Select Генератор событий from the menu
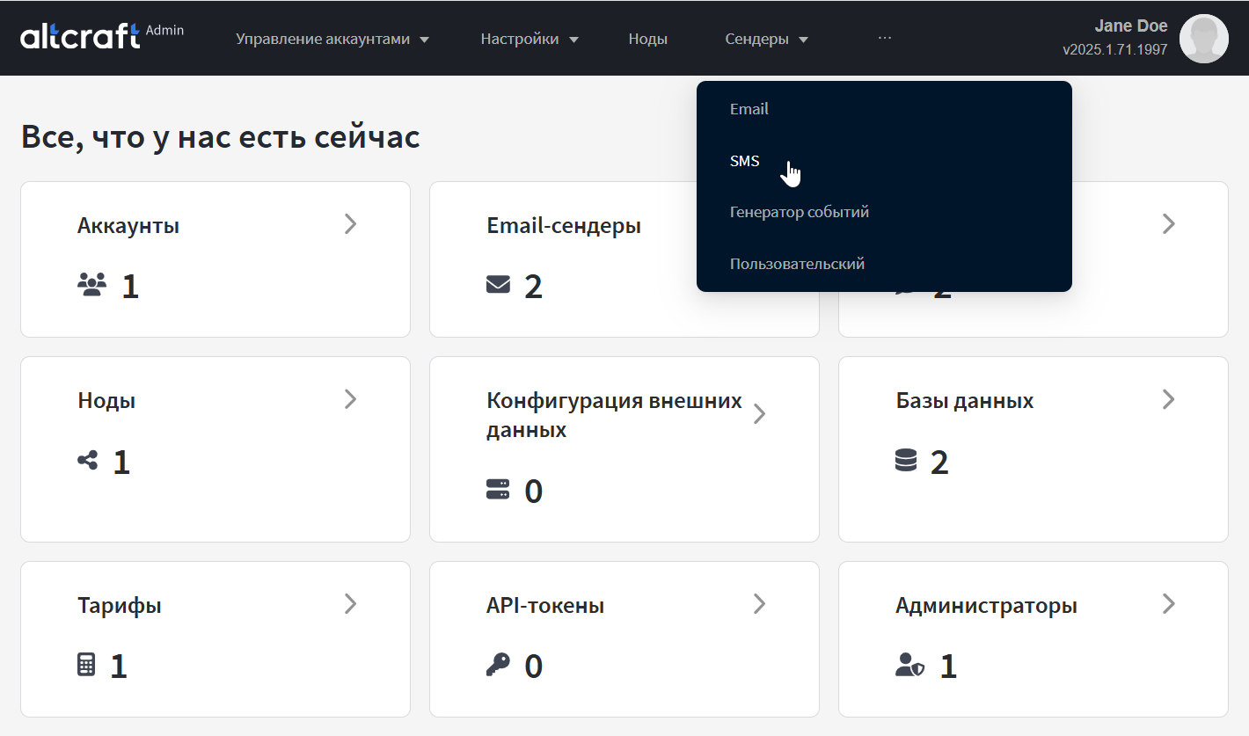 pos(799,212)
